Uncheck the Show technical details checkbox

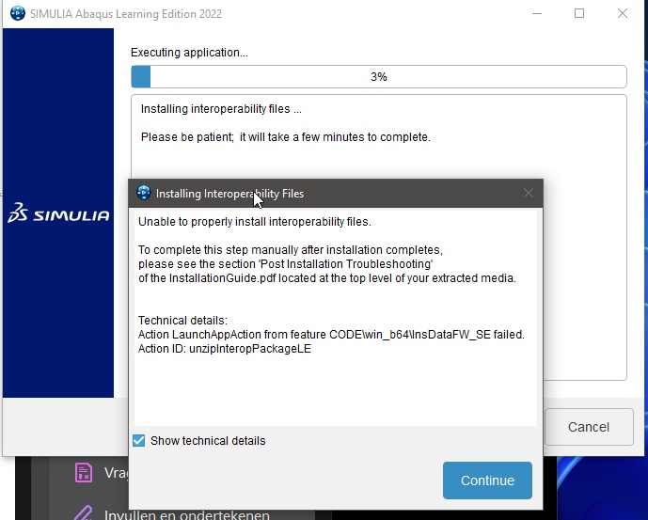tap(139, 441)
